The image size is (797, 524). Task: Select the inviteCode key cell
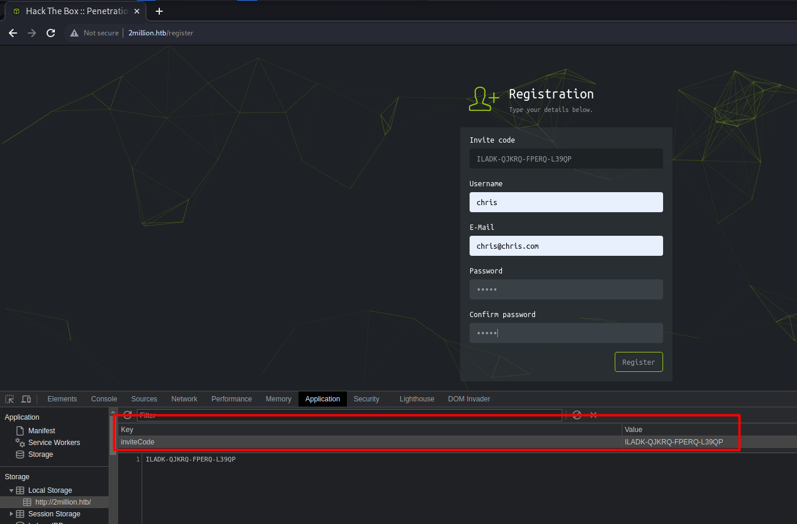pyautogui.click(x=370, y=442)
